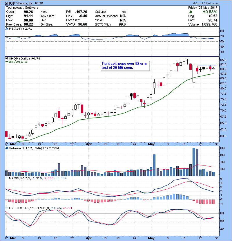Click the 82.5 price axis label
The height and width of the screenshot is (241, 232).
223,83
